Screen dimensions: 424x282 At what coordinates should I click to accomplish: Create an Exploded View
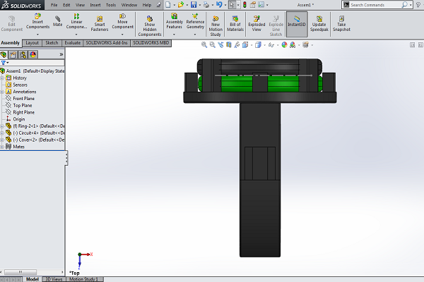[257, 23]
